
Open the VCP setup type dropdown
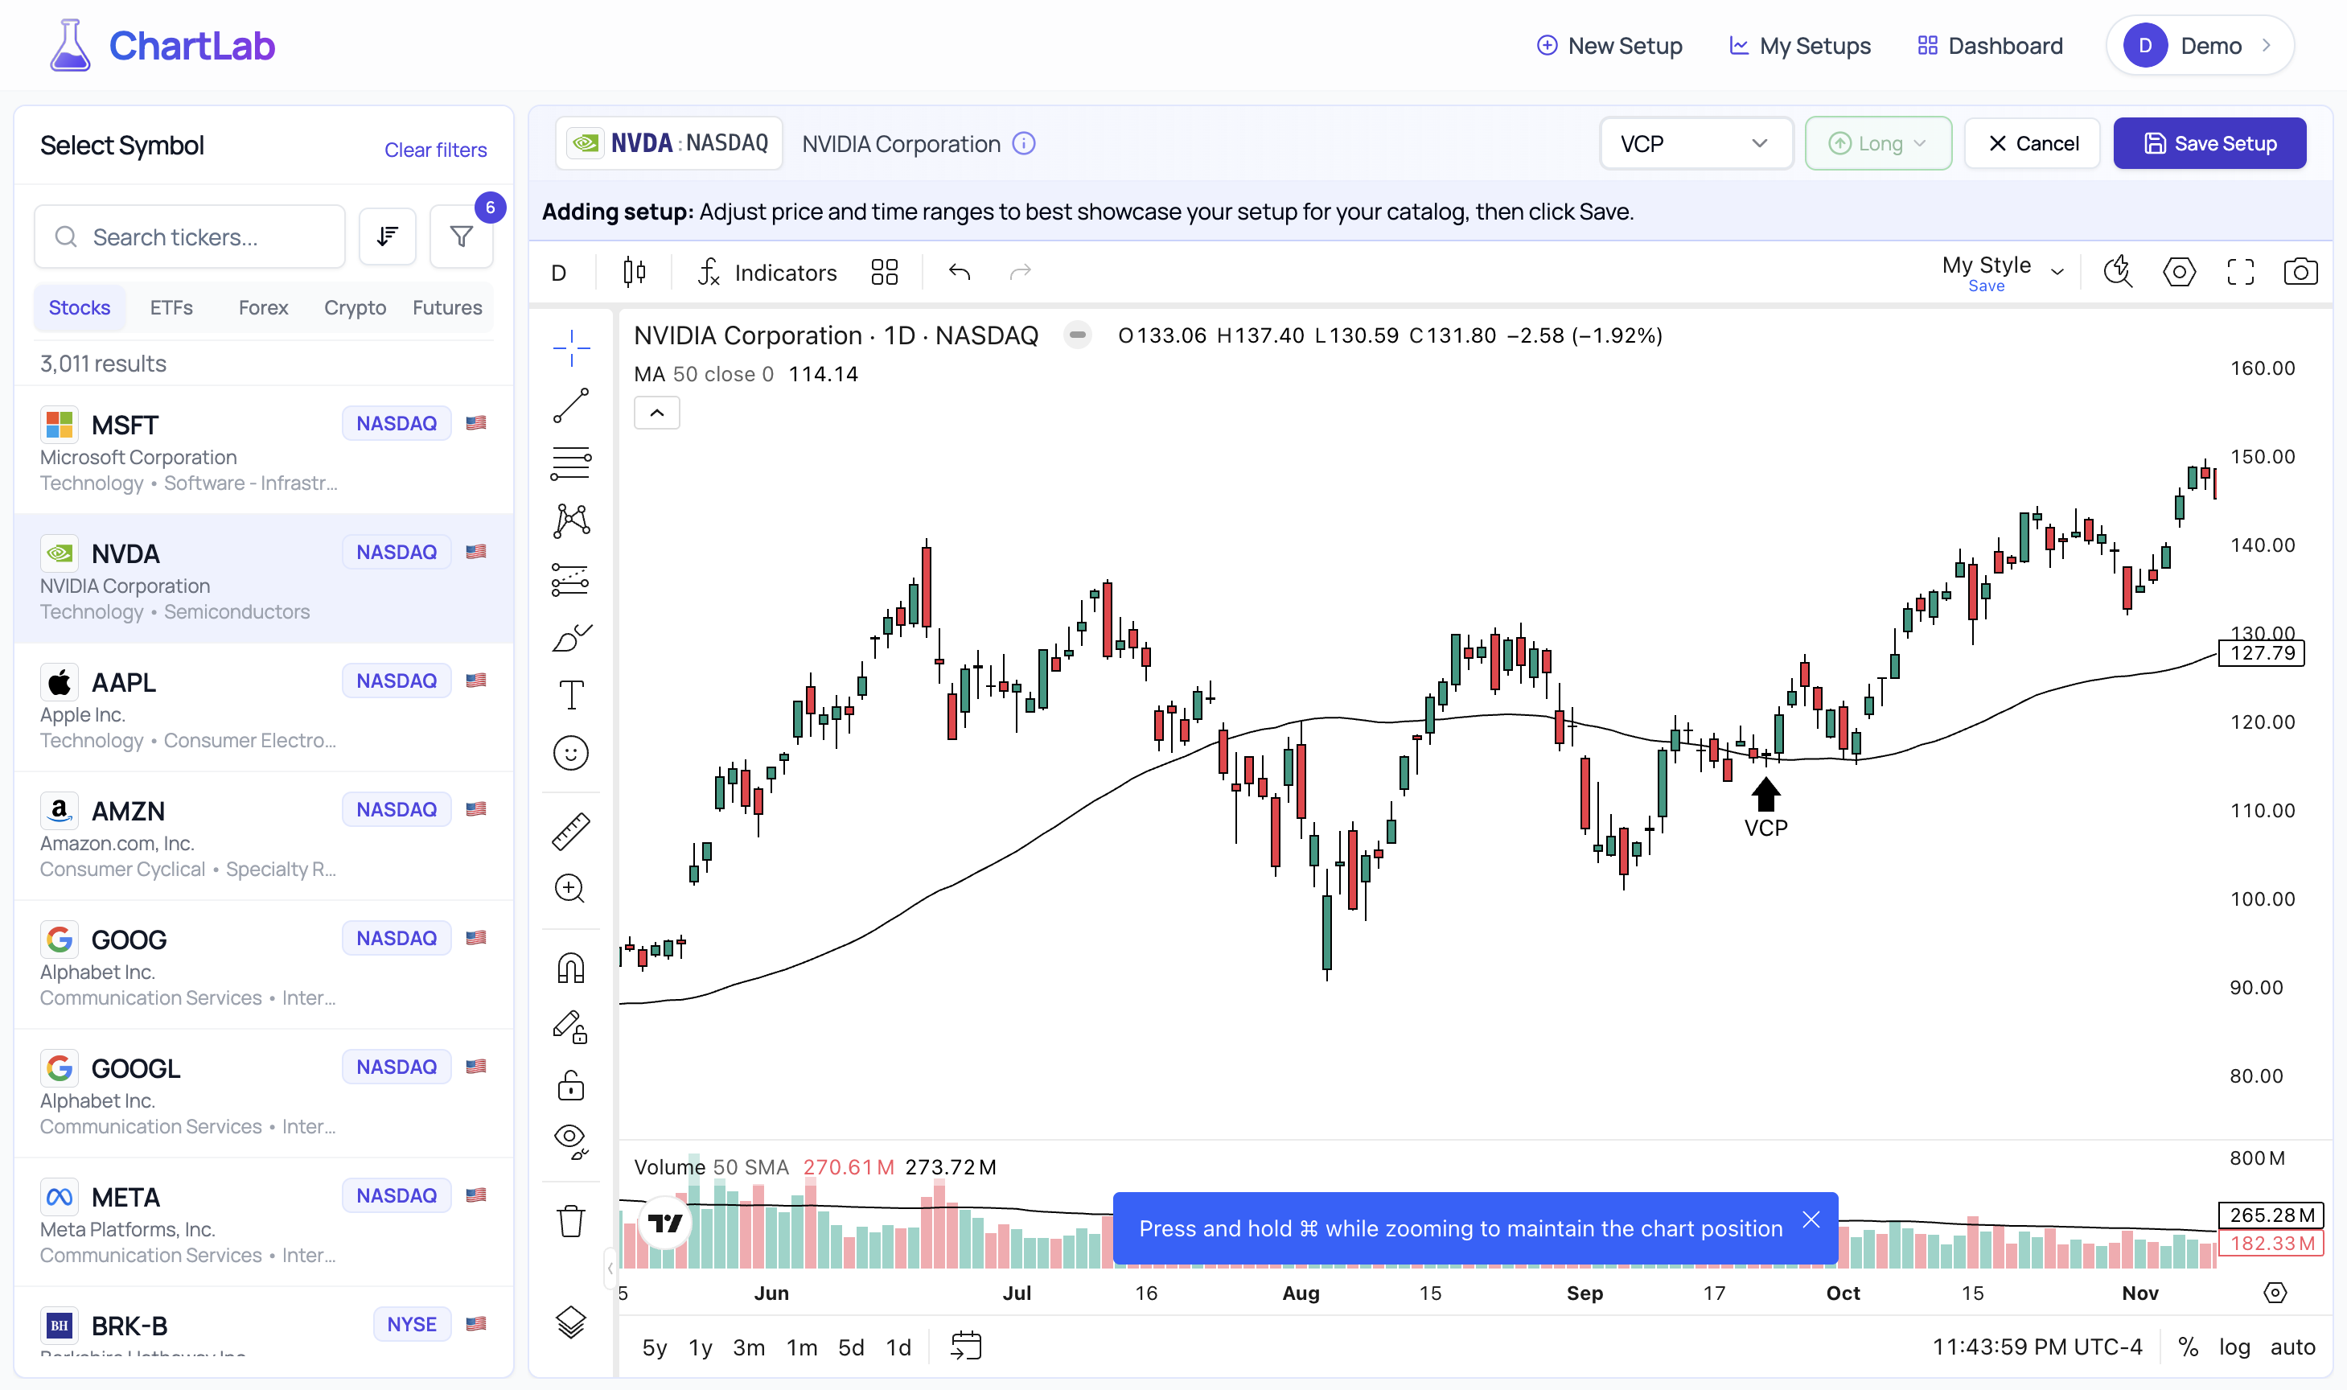1696,143
